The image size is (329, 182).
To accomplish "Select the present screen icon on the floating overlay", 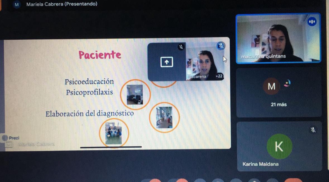I will click(167, 62).
